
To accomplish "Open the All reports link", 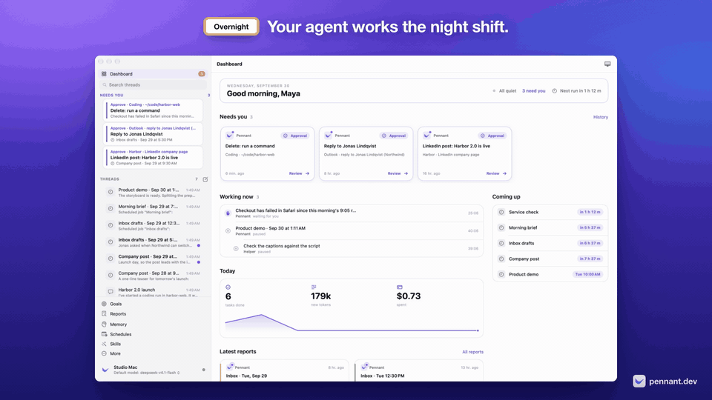I will [472, 352].
